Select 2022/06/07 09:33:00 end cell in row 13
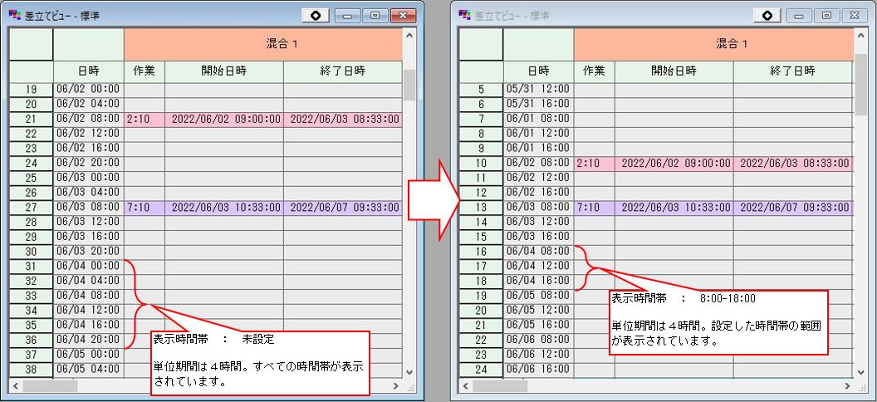The image size is (877, 402). [793, 208]
